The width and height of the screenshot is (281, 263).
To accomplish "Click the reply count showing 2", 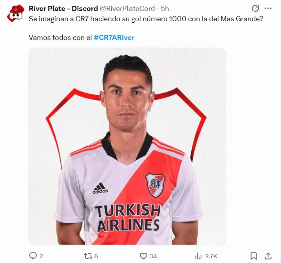I will tap(41, 256).
